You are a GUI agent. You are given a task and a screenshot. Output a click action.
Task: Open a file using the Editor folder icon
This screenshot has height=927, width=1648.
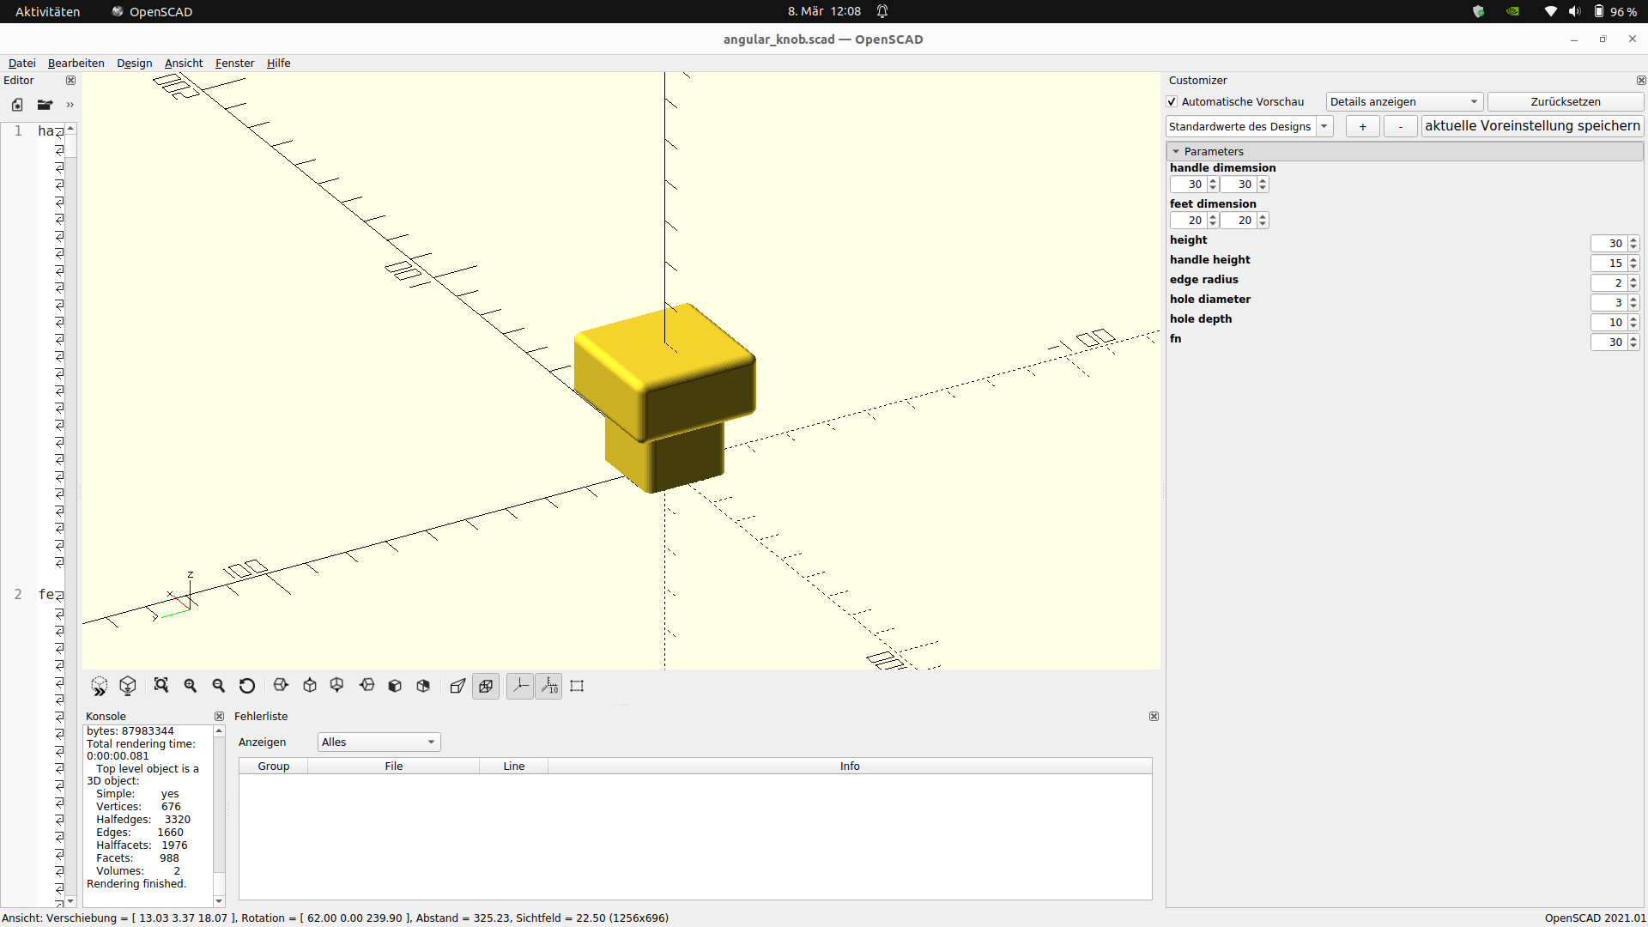pos(45,105)
